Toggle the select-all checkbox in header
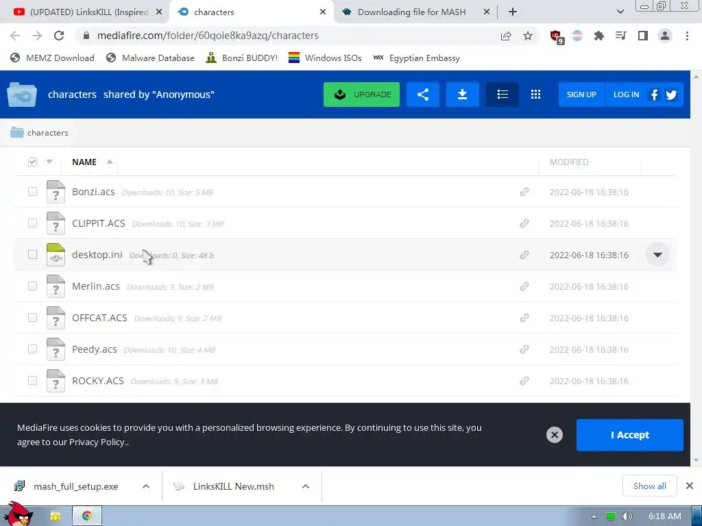Screen dimensions: 702x526 pyautogui.click(x=32, y=162)
